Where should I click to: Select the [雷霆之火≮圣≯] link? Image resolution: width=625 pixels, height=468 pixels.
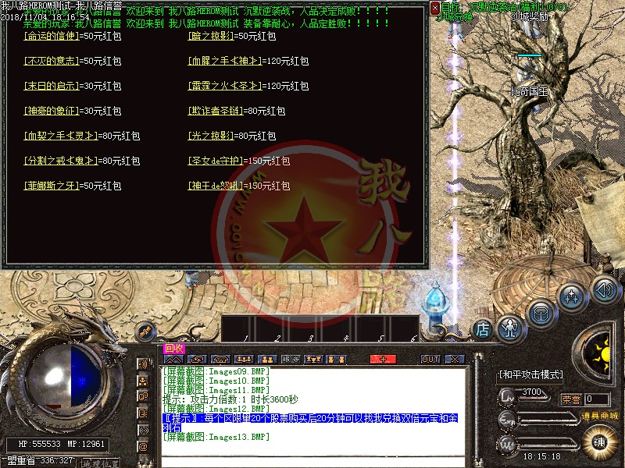coord(225,86)
